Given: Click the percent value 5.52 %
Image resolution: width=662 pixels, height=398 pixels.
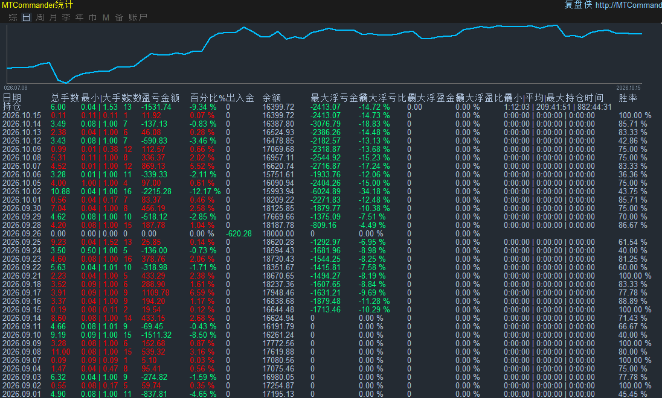Looking at the screenshot, I should pyautogui.click(x=203, y=166).
